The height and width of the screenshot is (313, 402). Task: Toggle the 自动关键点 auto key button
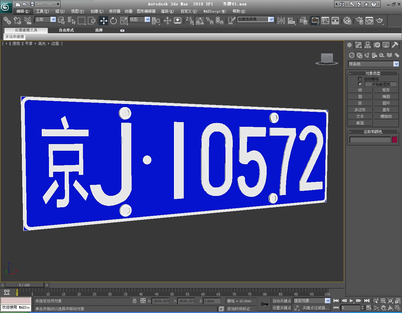click(x=282, y=301)
